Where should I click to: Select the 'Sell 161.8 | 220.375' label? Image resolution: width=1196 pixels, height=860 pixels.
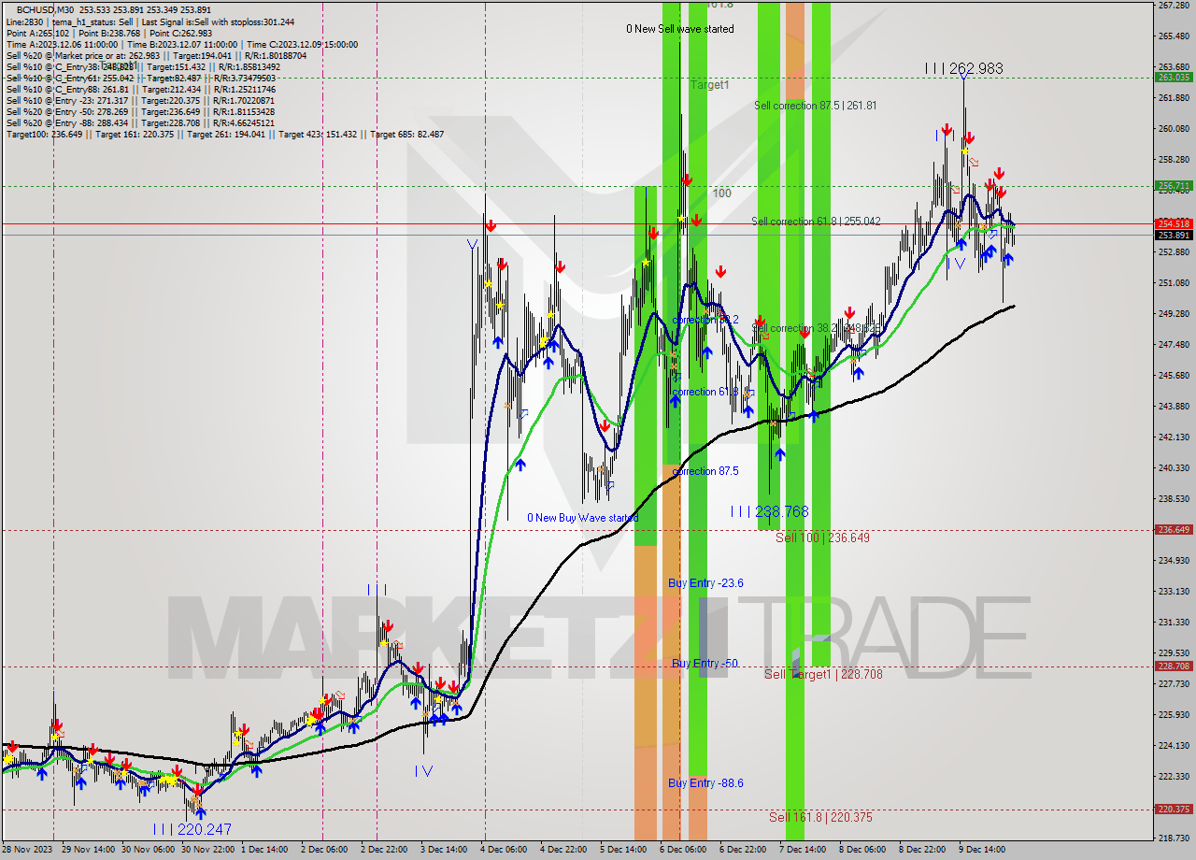click(820, 817)
